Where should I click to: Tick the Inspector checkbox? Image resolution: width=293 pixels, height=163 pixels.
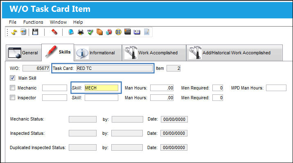click(x=13, y=98)
